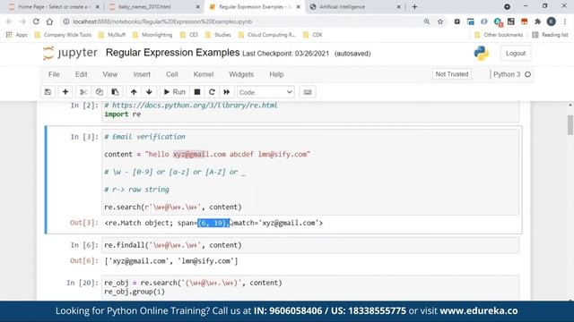The image size is (574, 322).
Task: Click the address bar URL
Action: click(x=162, y=21)
